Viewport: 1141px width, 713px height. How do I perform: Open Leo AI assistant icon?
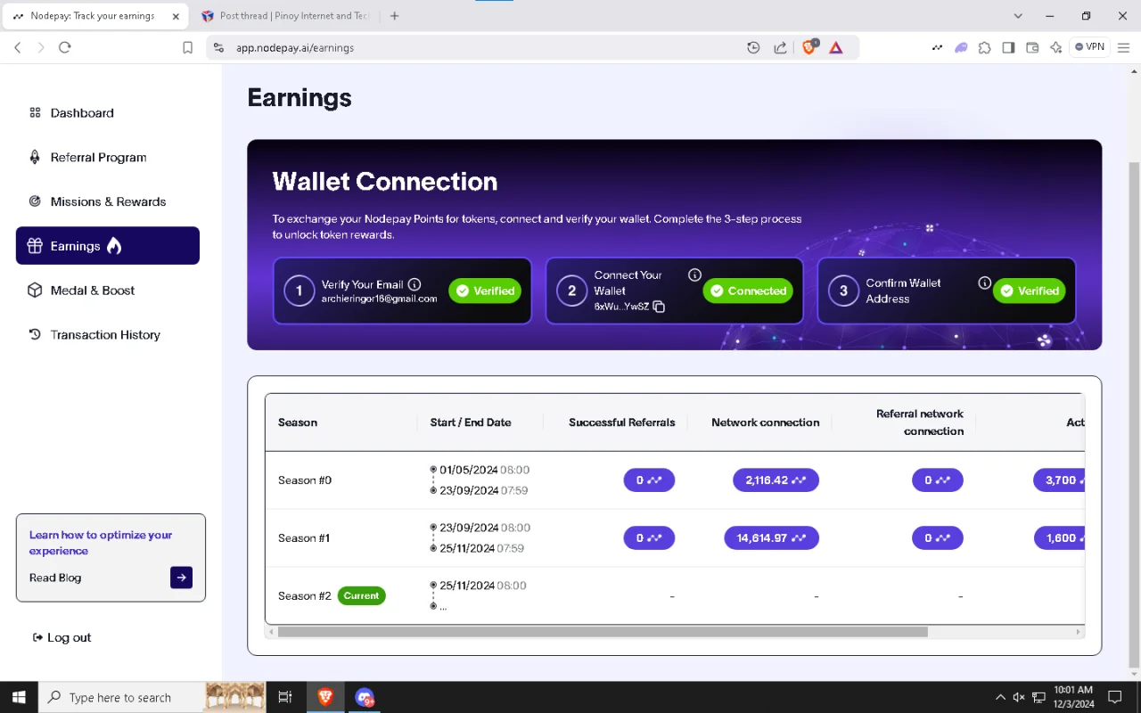1056,48
